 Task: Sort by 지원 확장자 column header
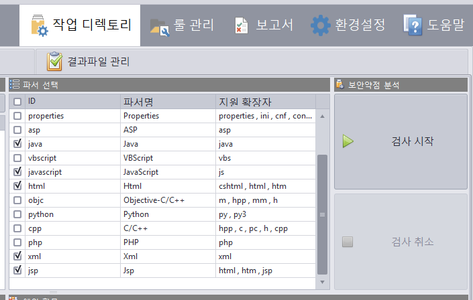[x=266, y=102]
